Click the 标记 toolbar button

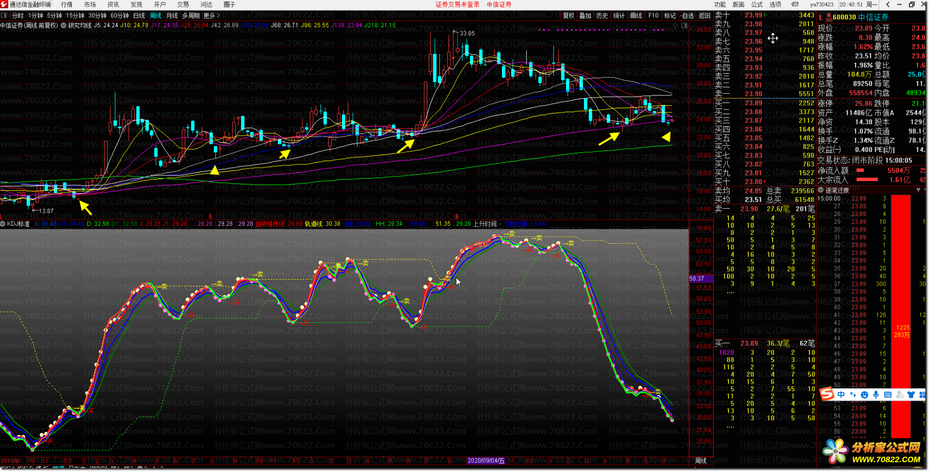pos(670,15)
